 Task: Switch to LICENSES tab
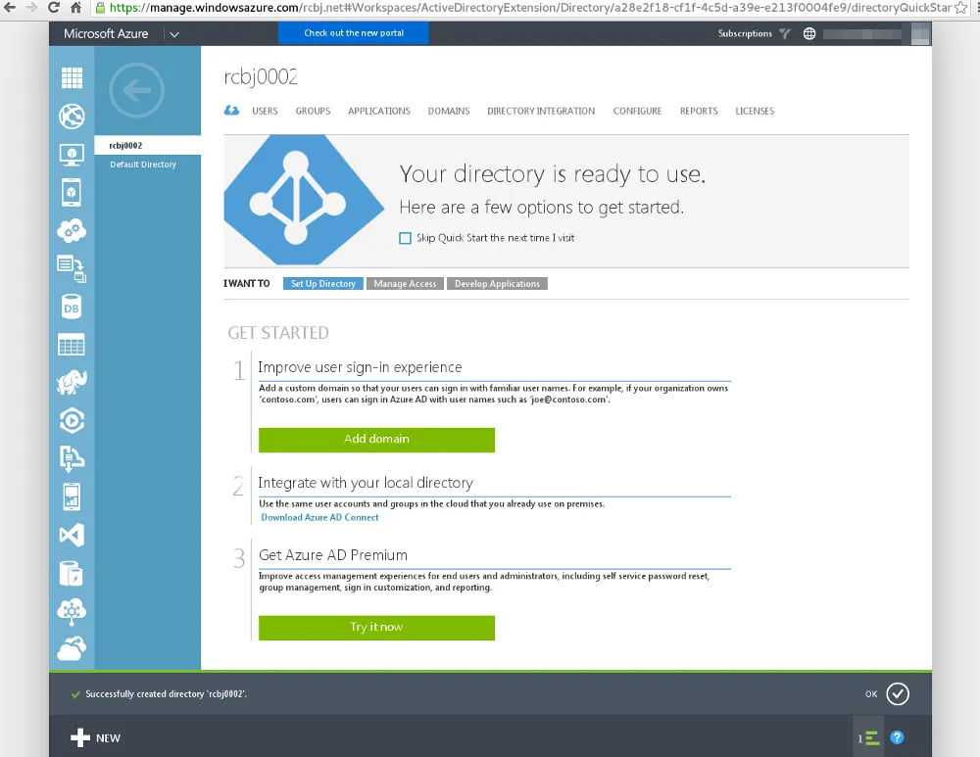755,111
